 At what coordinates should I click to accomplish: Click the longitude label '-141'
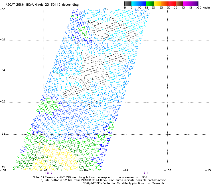coord(126,170)
